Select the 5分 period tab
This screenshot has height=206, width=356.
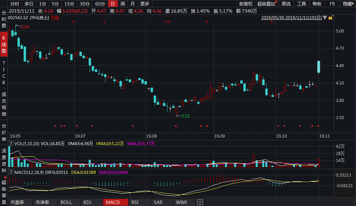tap(55, 4)
